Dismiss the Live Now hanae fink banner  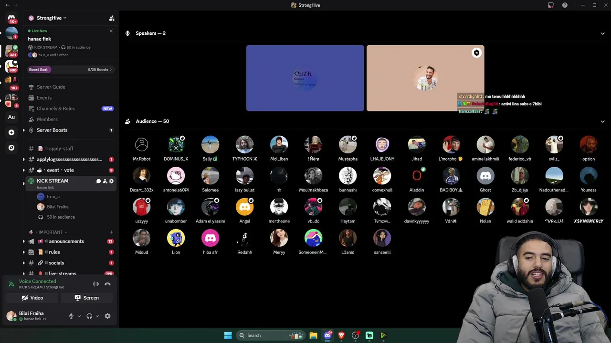tap(111, 31)
